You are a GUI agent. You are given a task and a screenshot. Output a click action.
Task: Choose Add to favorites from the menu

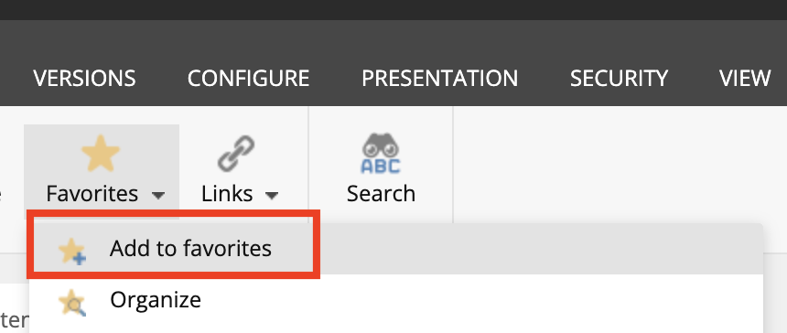coord(190,248)
